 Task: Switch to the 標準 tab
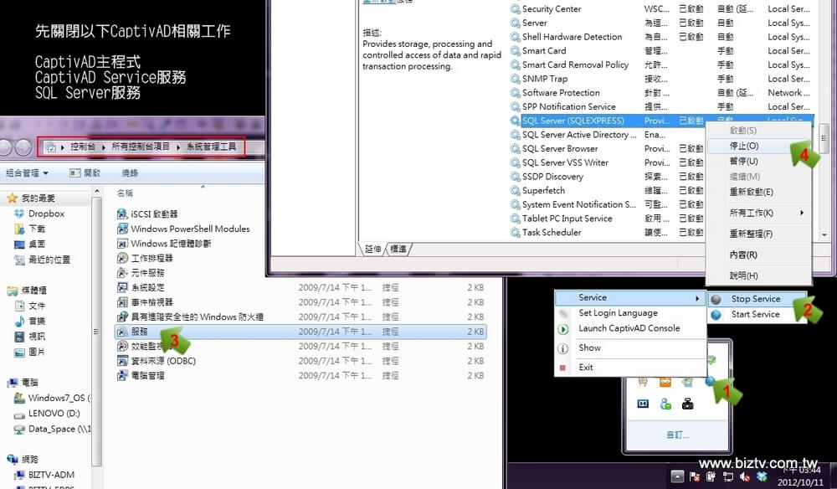coord(398,250)
